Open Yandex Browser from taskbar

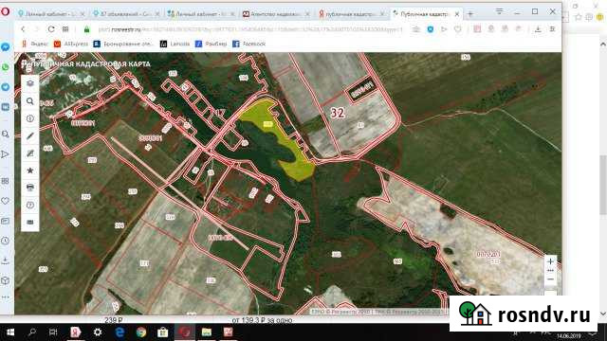pyautogui.click(x=76, y=332)
